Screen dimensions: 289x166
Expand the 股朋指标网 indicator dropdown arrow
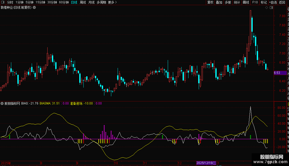click(2, 103)
